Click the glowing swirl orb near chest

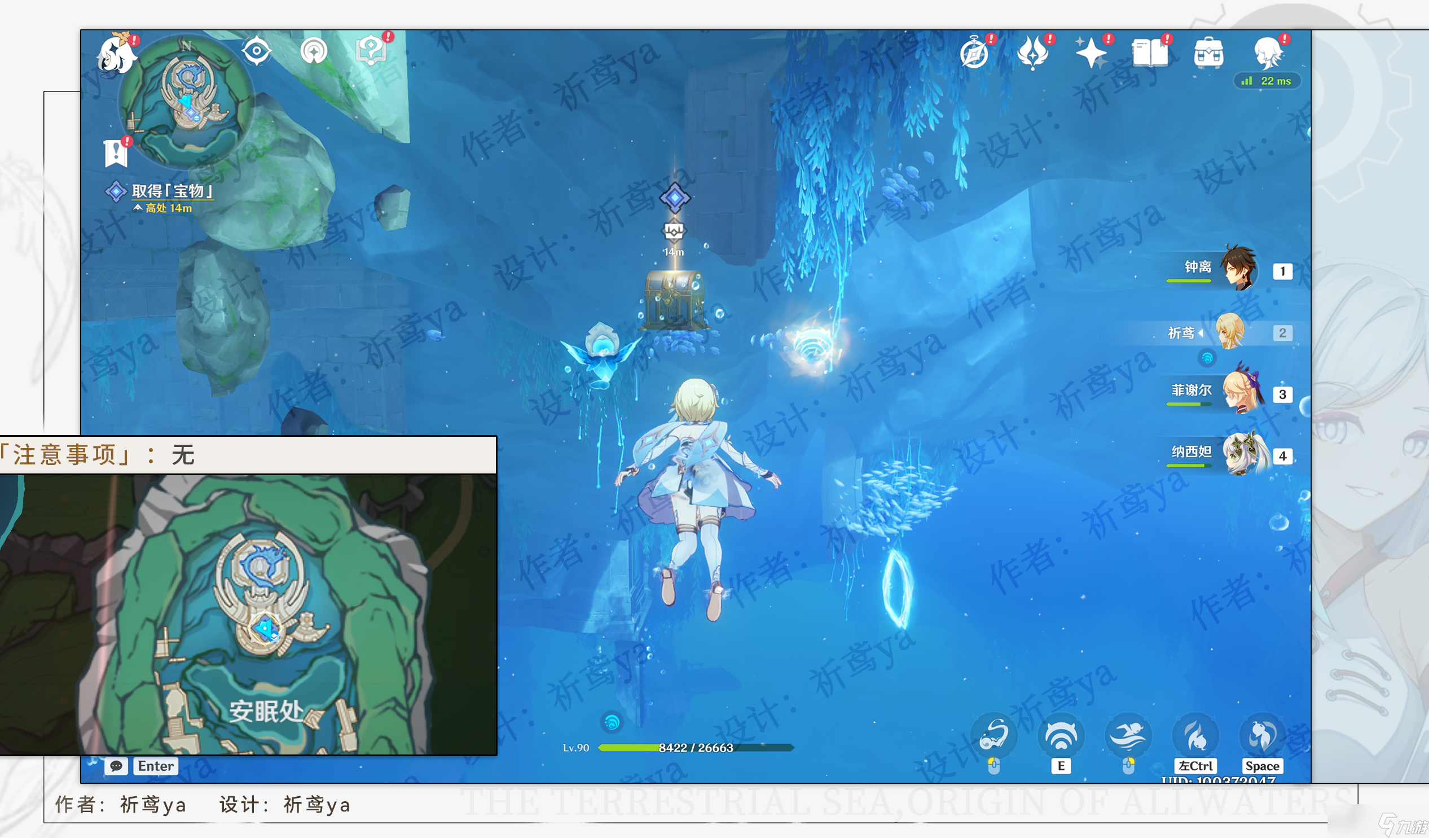point(812,346)
